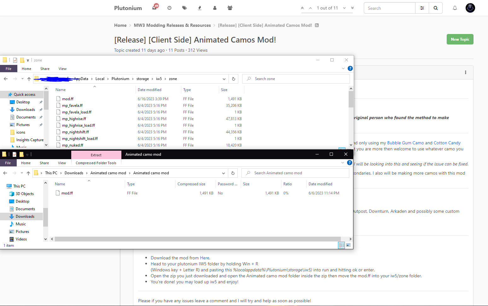
Task: Expand ribbon chevron in zone window
Action: (x=343, y=68)
